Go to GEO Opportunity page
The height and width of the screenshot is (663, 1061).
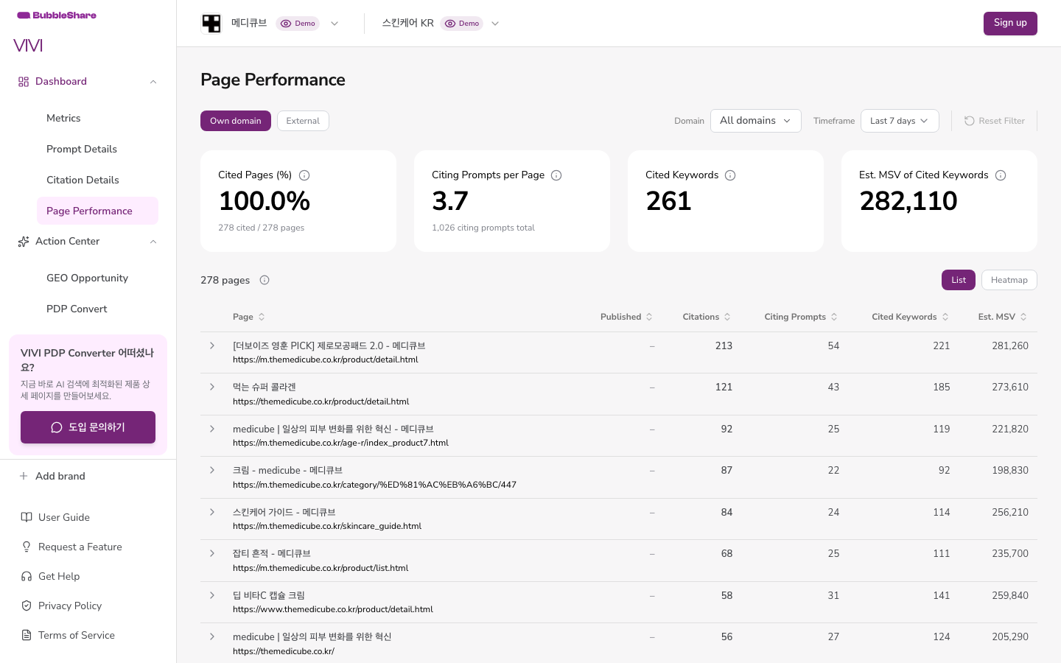(87, 278)
